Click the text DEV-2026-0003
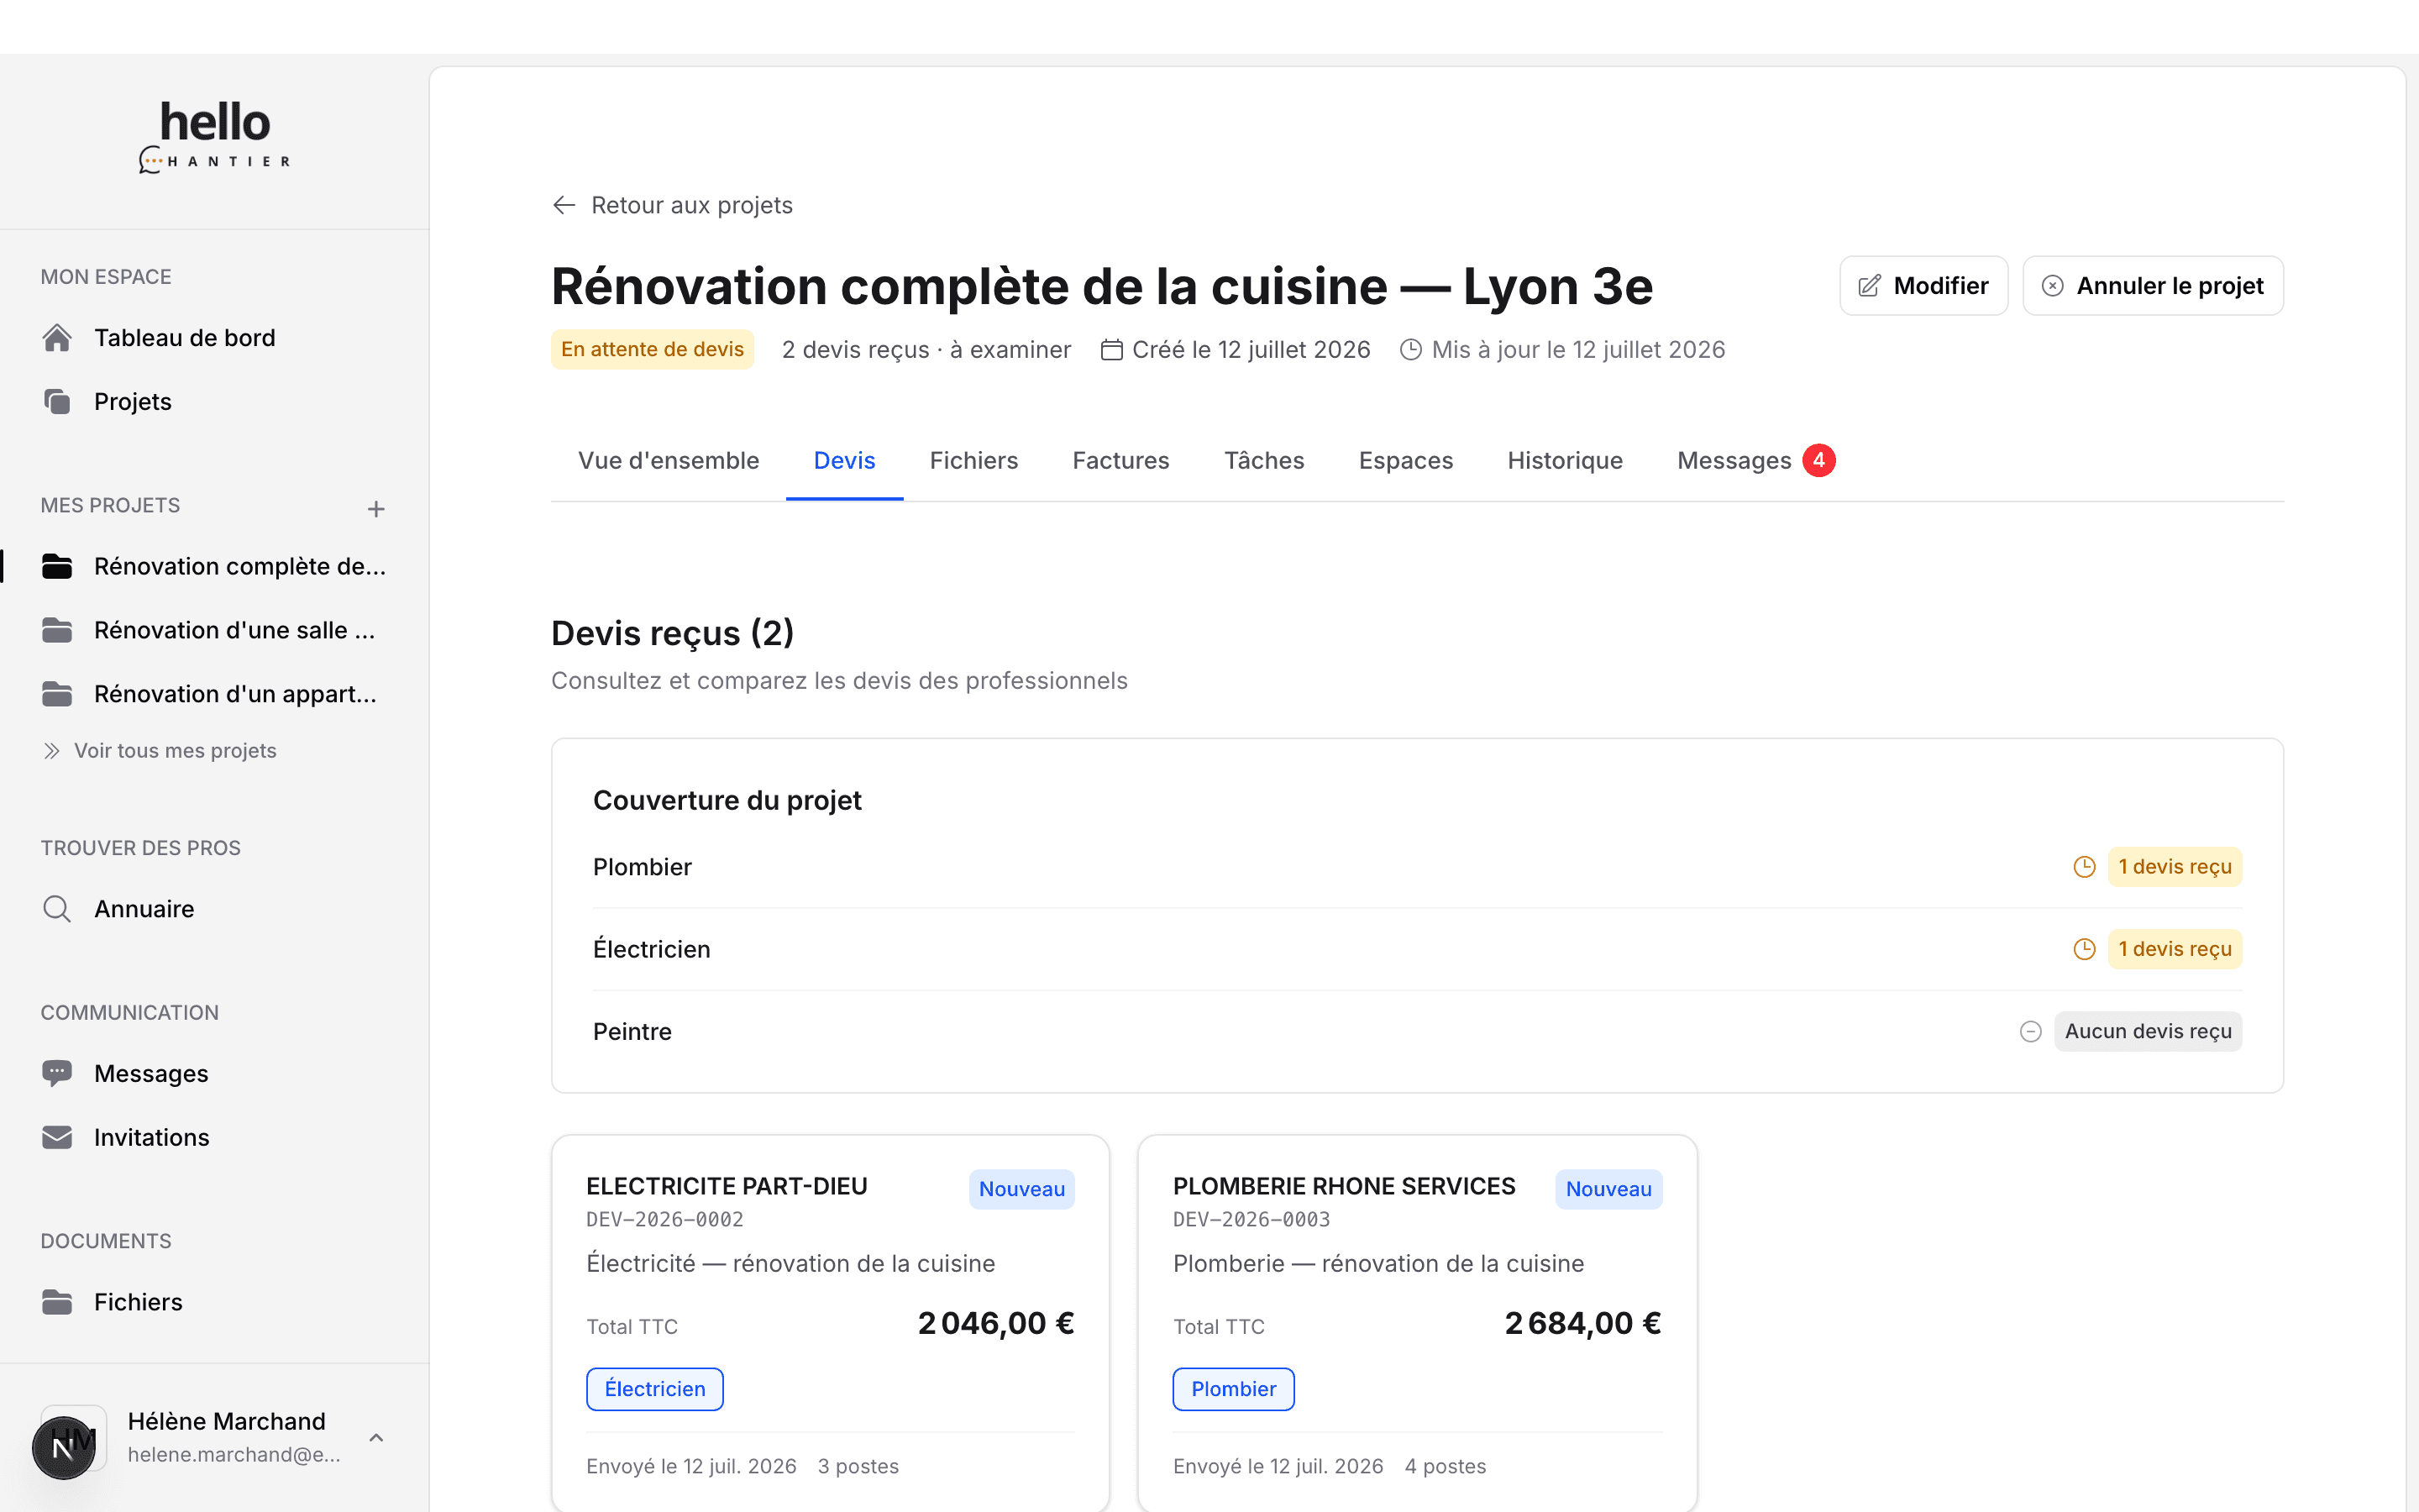The width and height of the screenshot is (2419, 1512). [1251, 1220]
